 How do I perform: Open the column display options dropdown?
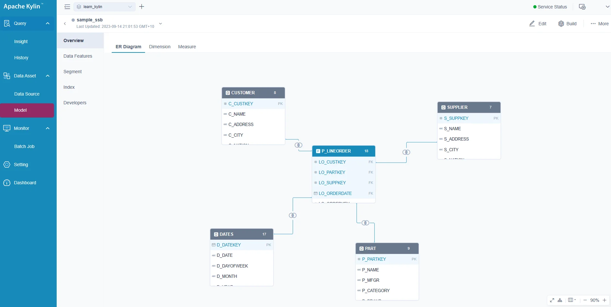tap(572, 300)
